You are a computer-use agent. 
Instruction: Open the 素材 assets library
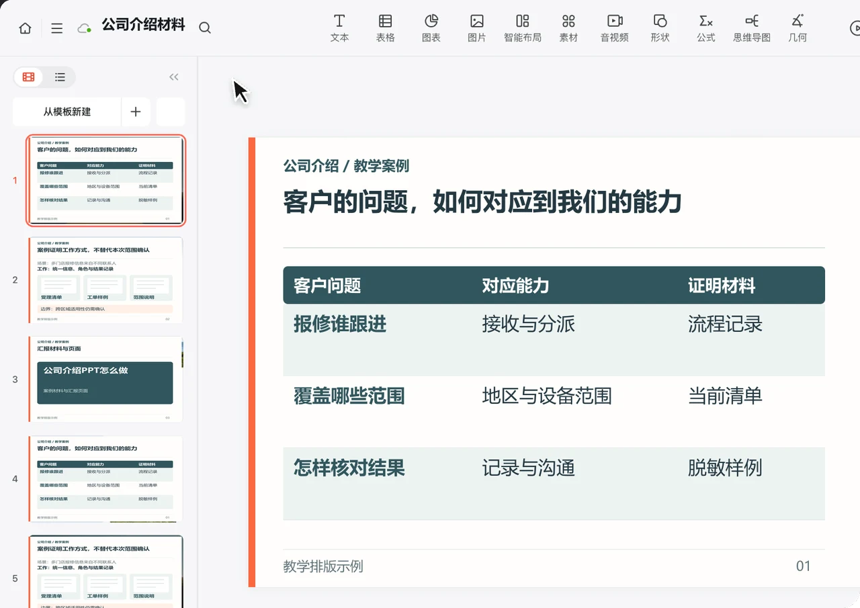568,28
